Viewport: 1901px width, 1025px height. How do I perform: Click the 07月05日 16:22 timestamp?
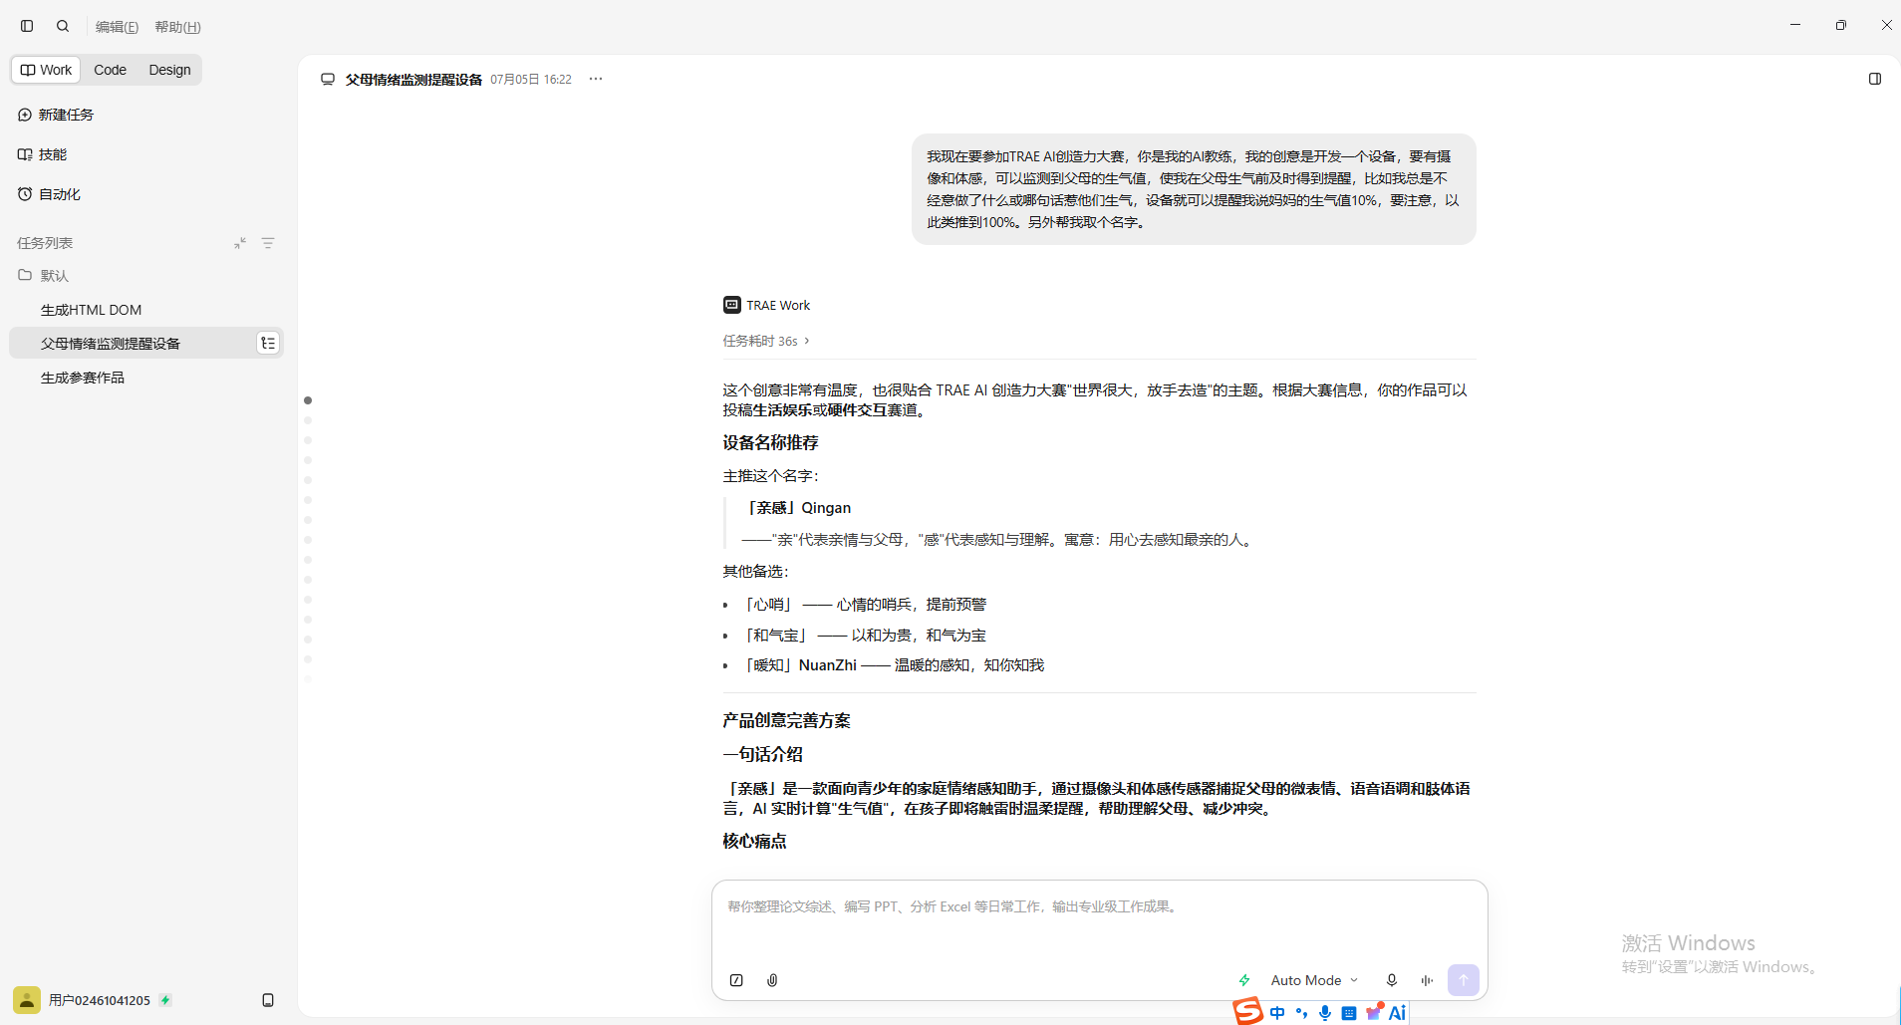tap(531, 80)
